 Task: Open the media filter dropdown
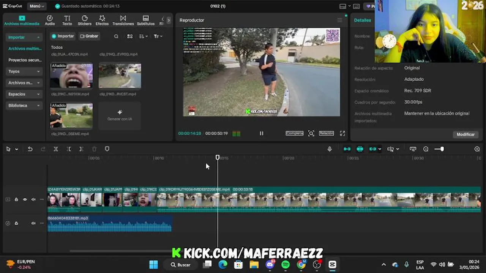click(x=158, y=36)
